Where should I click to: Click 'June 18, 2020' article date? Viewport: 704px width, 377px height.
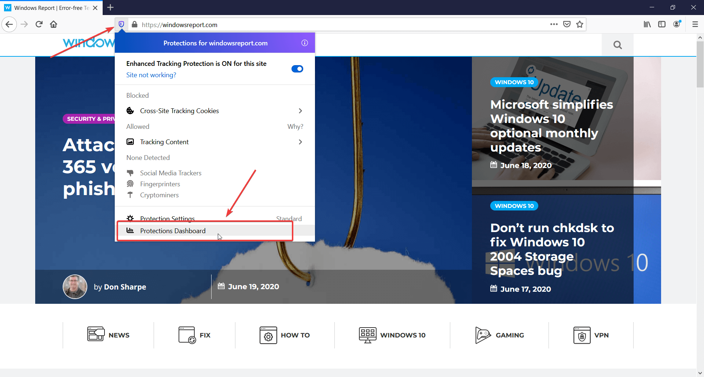point(526,165)
